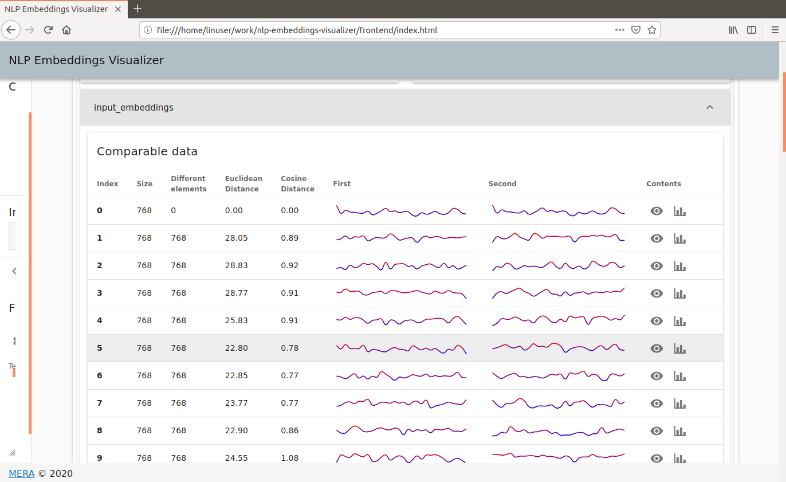Open the page actions three-dot menu
This screenshot has width=786, height=482.
coord(620,30)
